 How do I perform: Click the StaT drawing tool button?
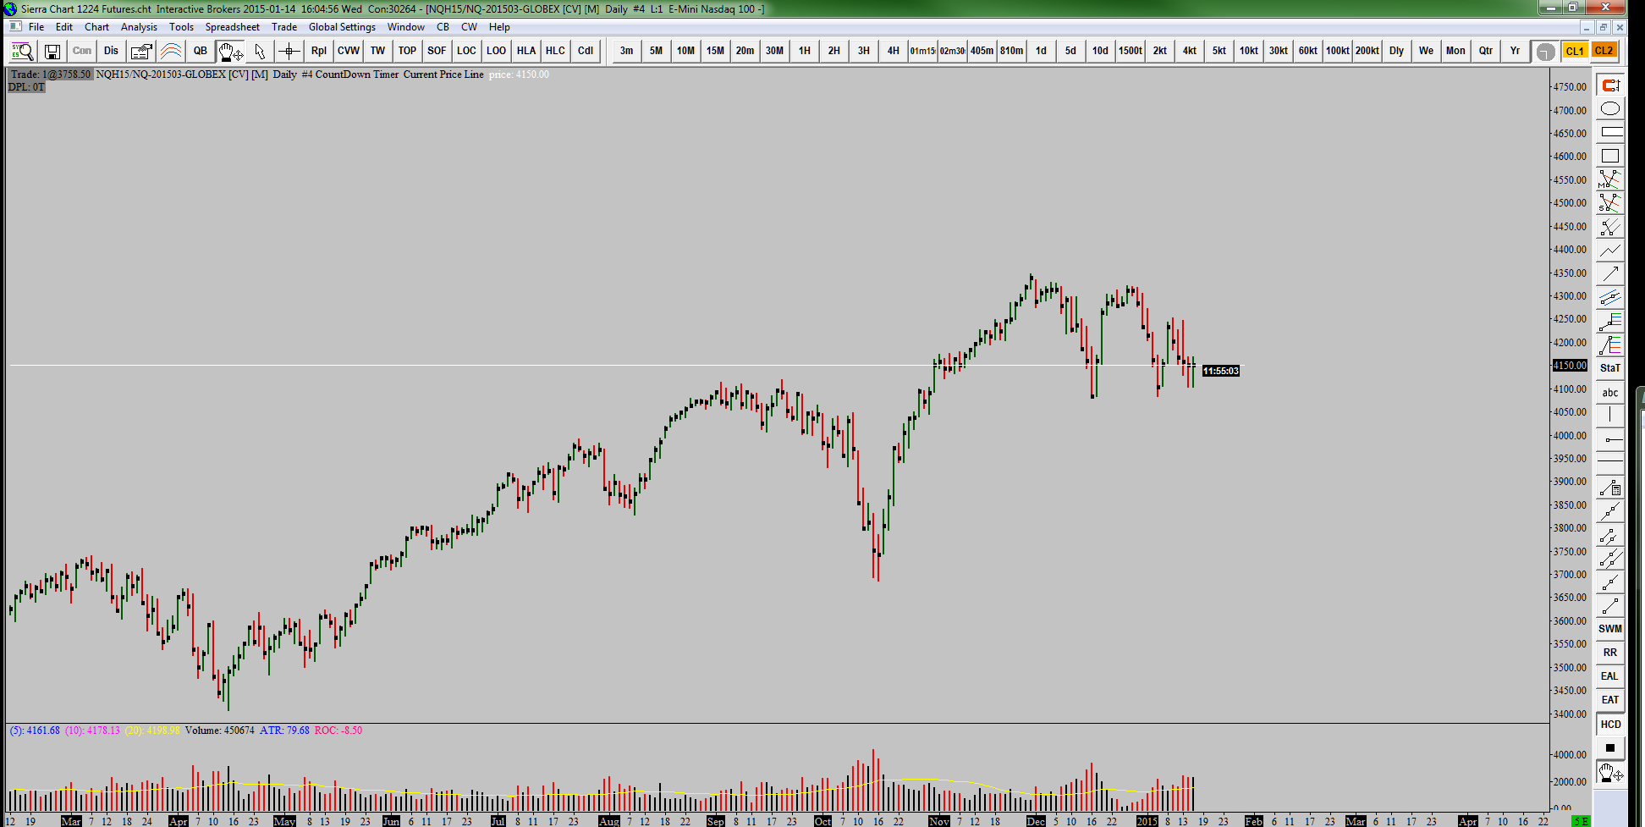tap(1610, 368)
